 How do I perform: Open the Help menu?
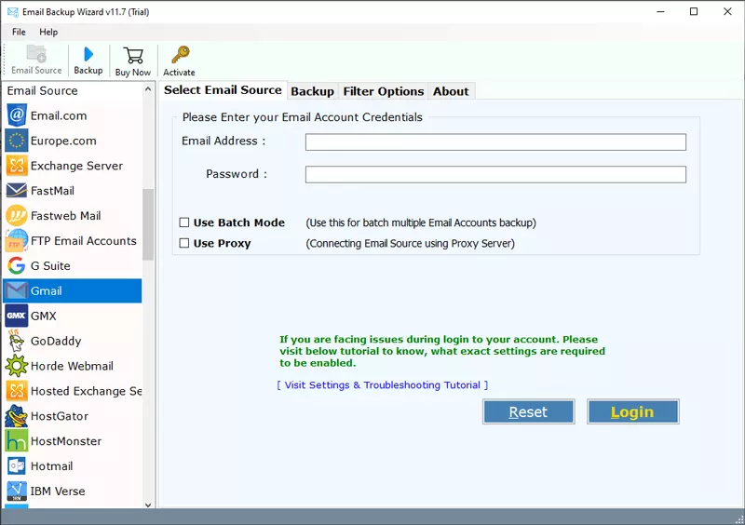coord(48,32)
